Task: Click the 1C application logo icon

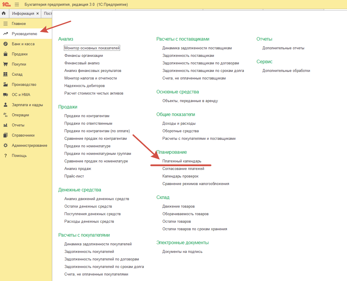Action: [x=6, y=4]
